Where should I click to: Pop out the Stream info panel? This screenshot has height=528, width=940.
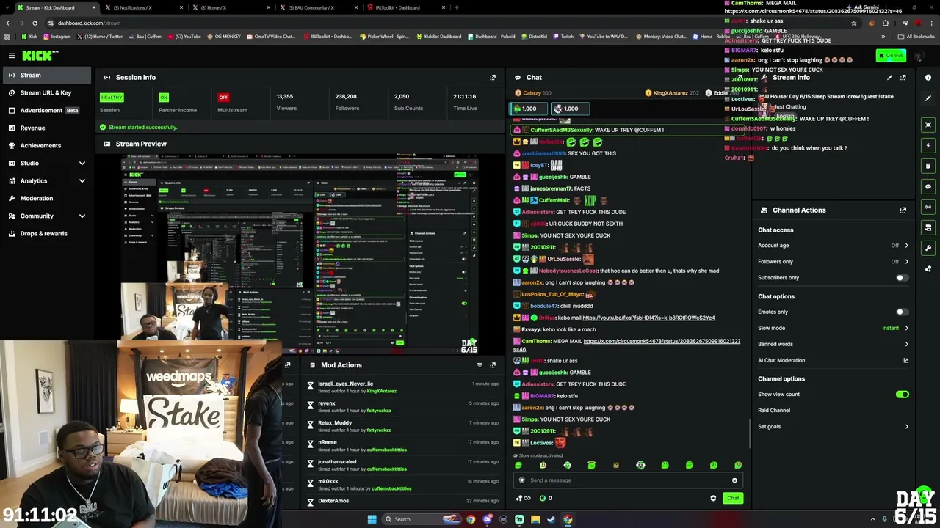coord(903,77)
